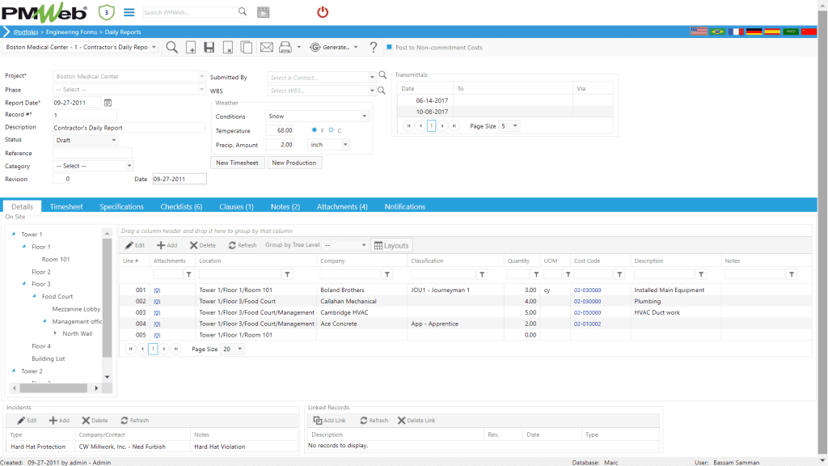The height and width of the screenshot is (466, 828).
Task: Click the search magnifier in PMWeb search box
Action: (243, 11)
